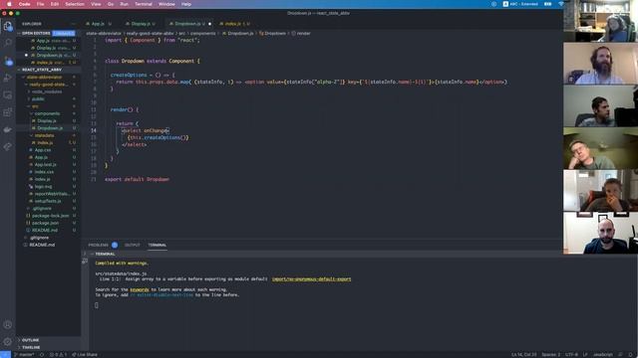Viewport: 638px width, 358px height.
Task: Click the Problems count badge
Action: 115,246
